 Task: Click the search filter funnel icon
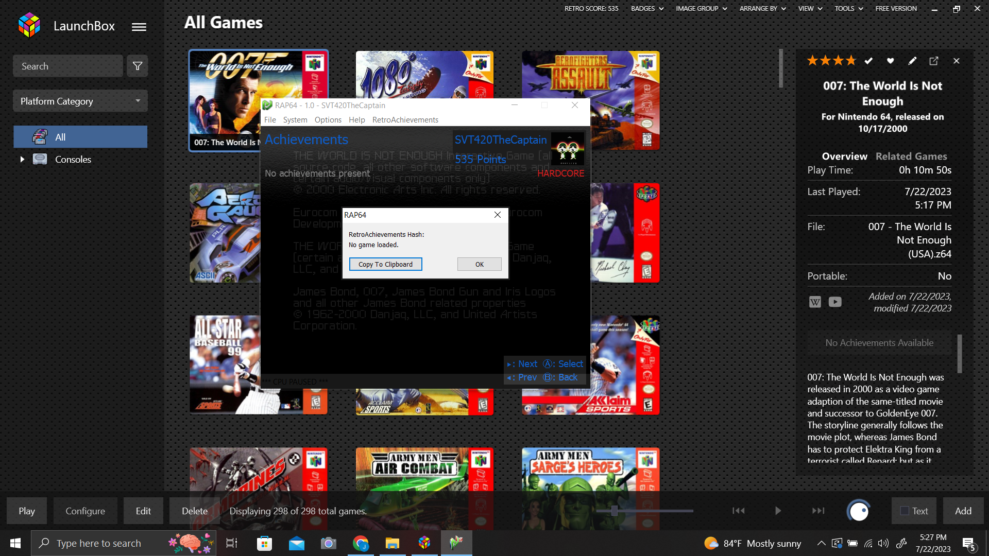pos(138,66)
